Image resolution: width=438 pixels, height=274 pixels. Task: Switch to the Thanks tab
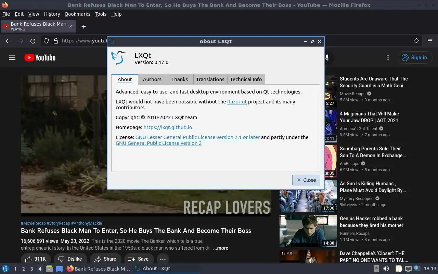(180, 79)
